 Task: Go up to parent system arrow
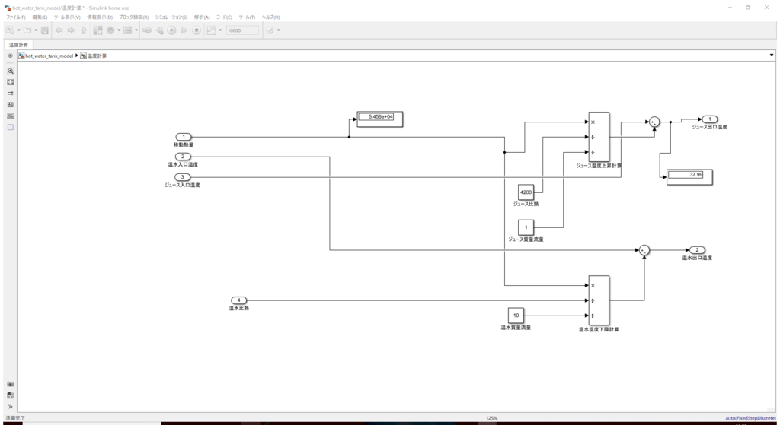84,30
